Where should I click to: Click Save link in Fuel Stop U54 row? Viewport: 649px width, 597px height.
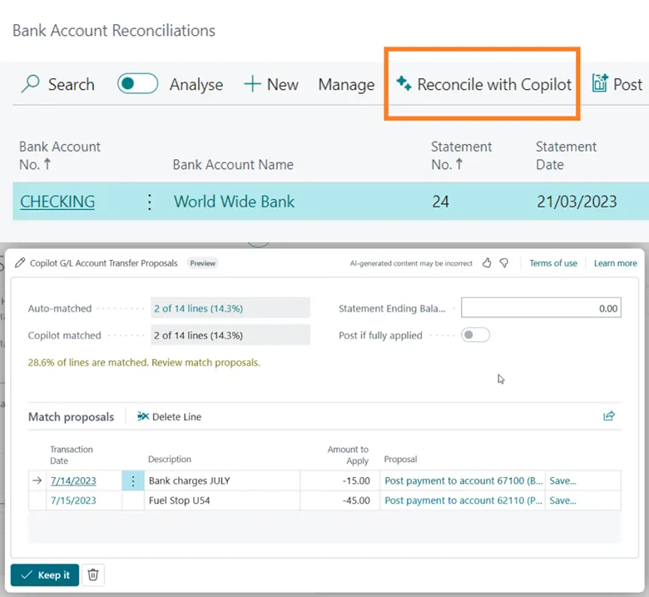tap(562, 500)
